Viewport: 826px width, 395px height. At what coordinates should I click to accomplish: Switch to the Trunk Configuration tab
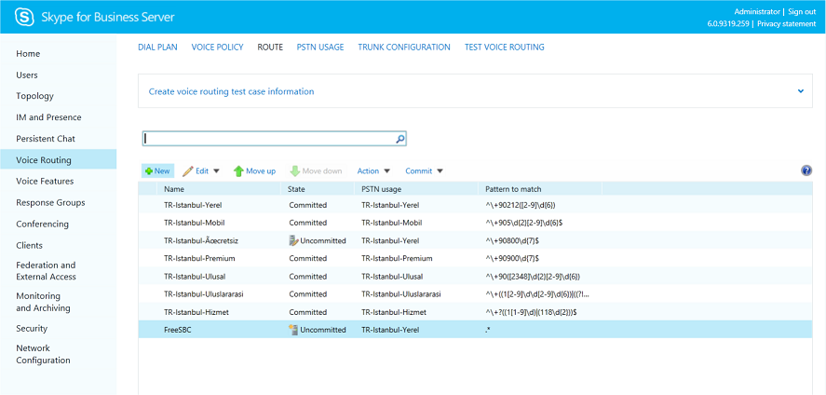[x=403, y=47]
